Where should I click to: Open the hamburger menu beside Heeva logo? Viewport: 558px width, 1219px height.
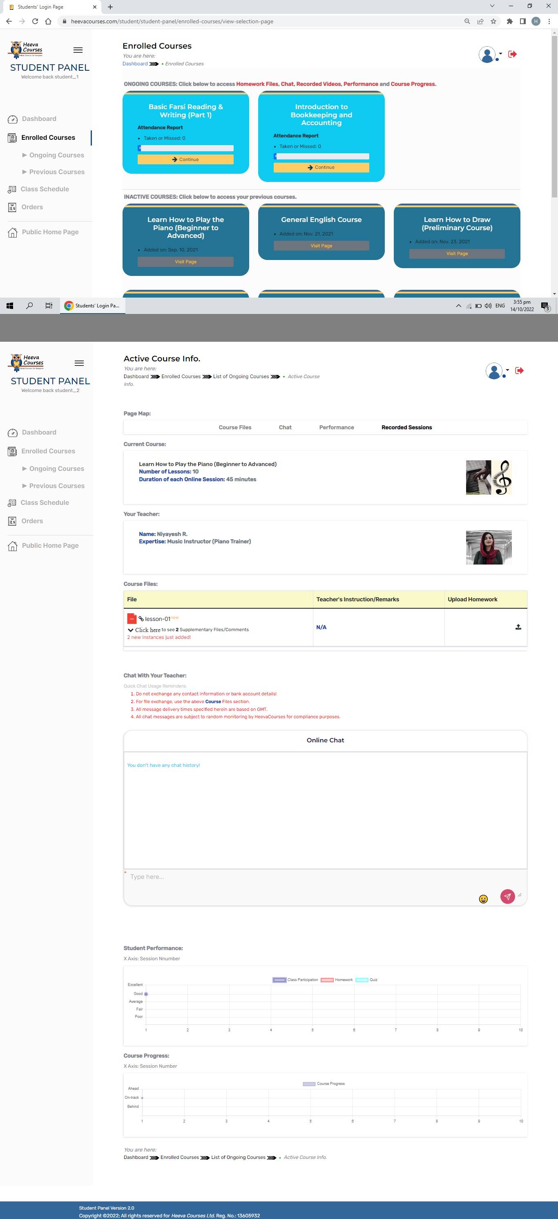pos(78,50)
